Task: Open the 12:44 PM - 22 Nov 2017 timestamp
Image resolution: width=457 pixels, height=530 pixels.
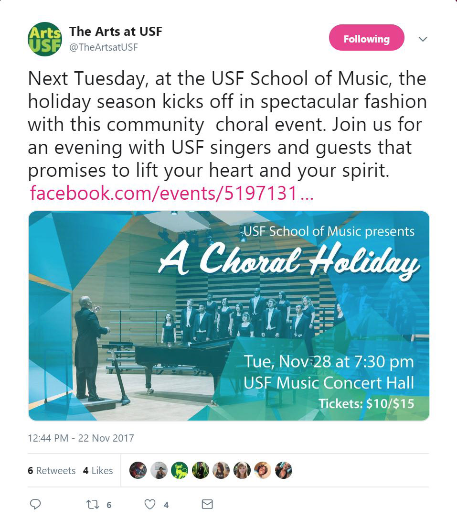Action: pos(81,438)
